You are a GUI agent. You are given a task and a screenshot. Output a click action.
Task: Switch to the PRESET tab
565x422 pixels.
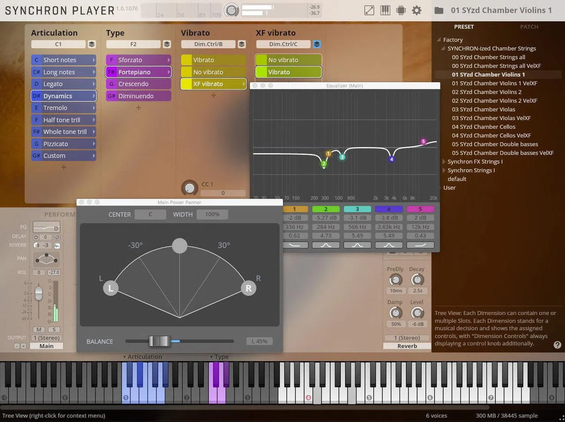464,27
